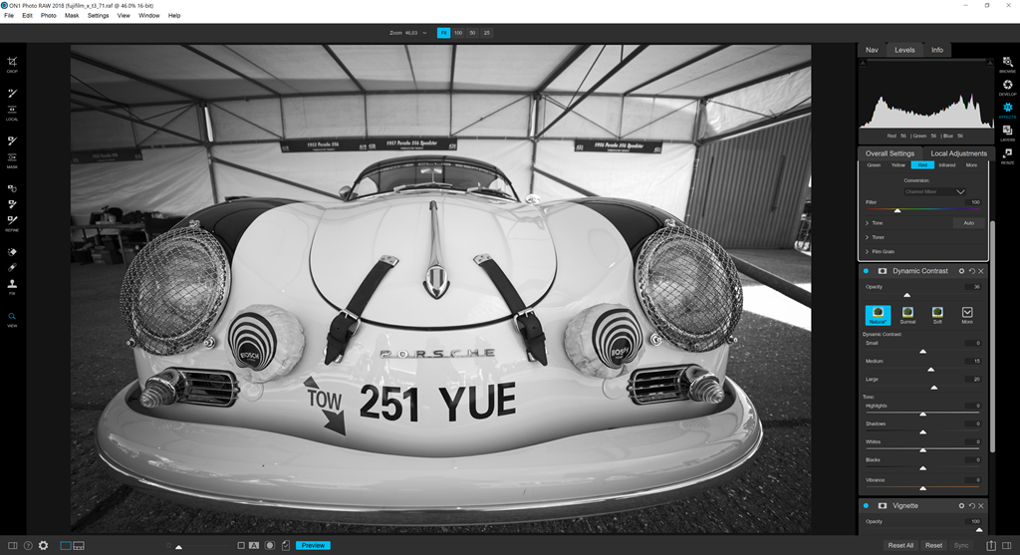Toggle the Preview button

tap(313, 545)
